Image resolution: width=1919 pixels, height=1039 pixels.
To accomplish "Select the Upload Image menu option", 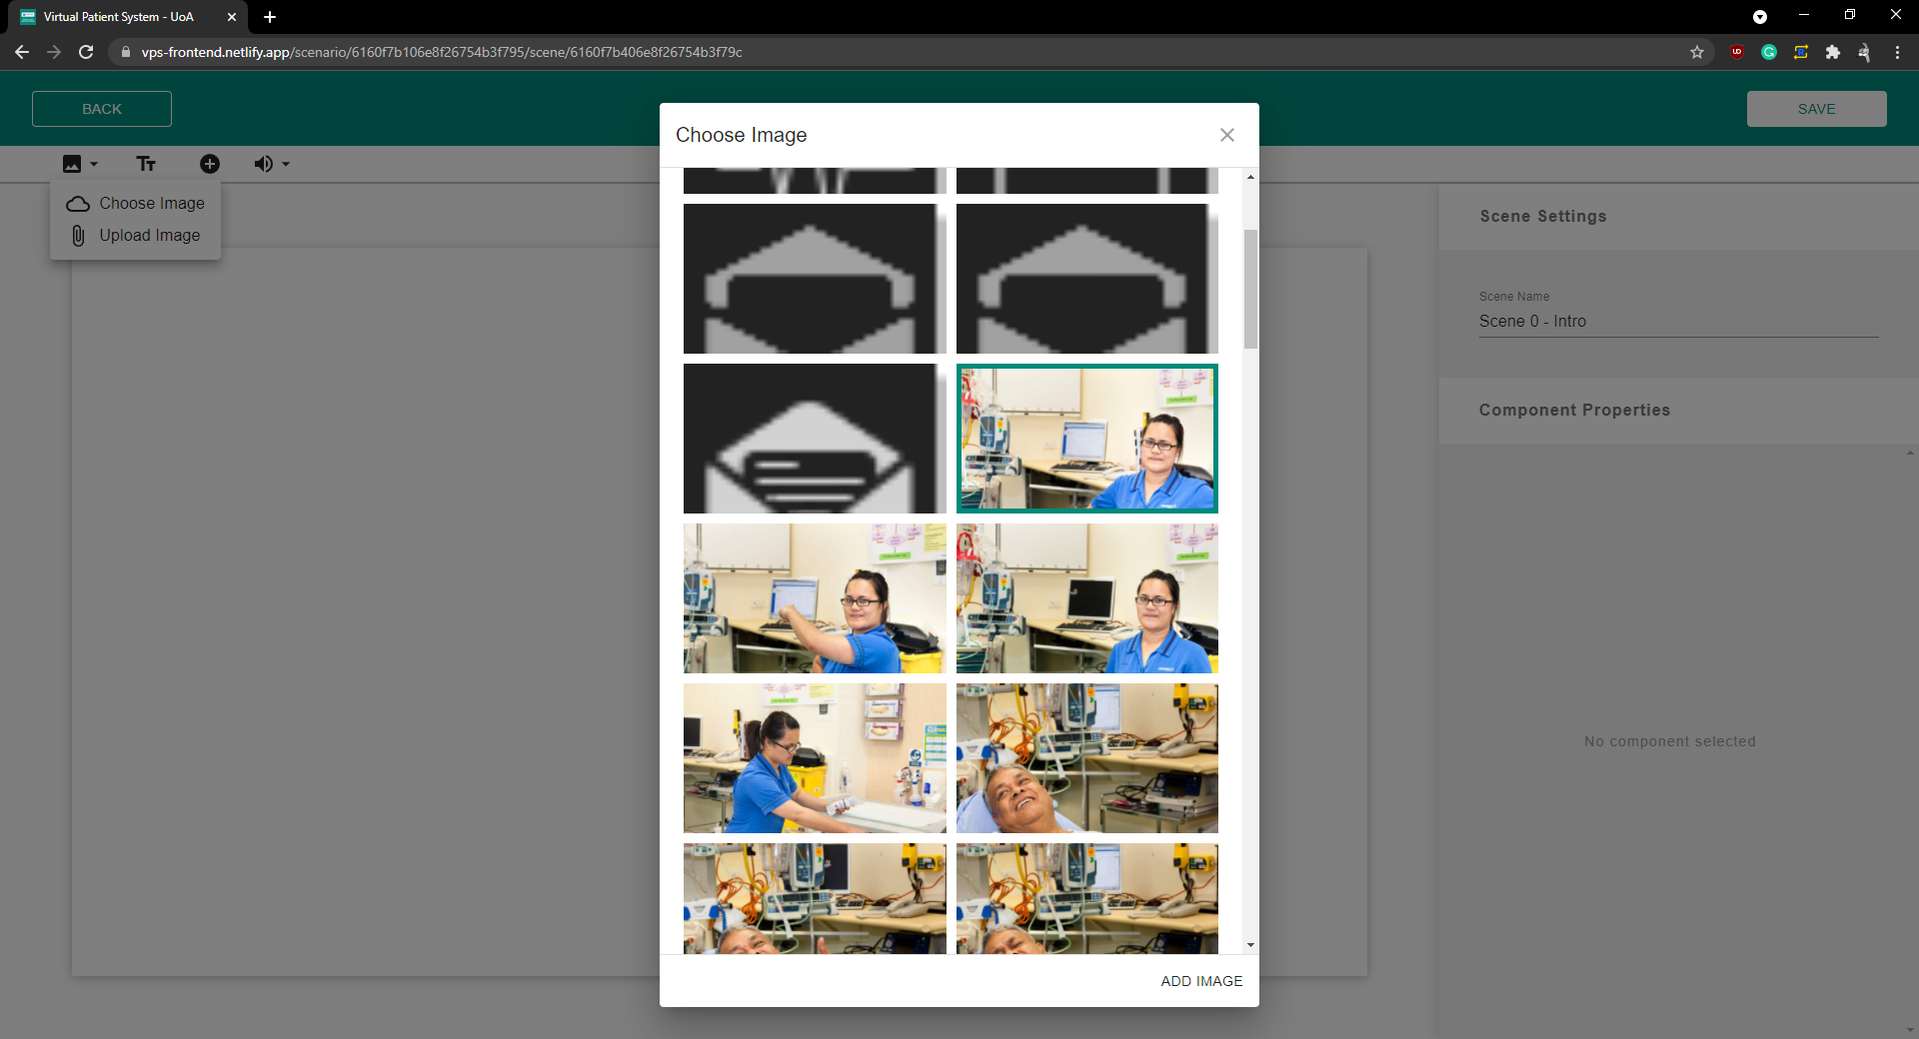I will point(149,236).
